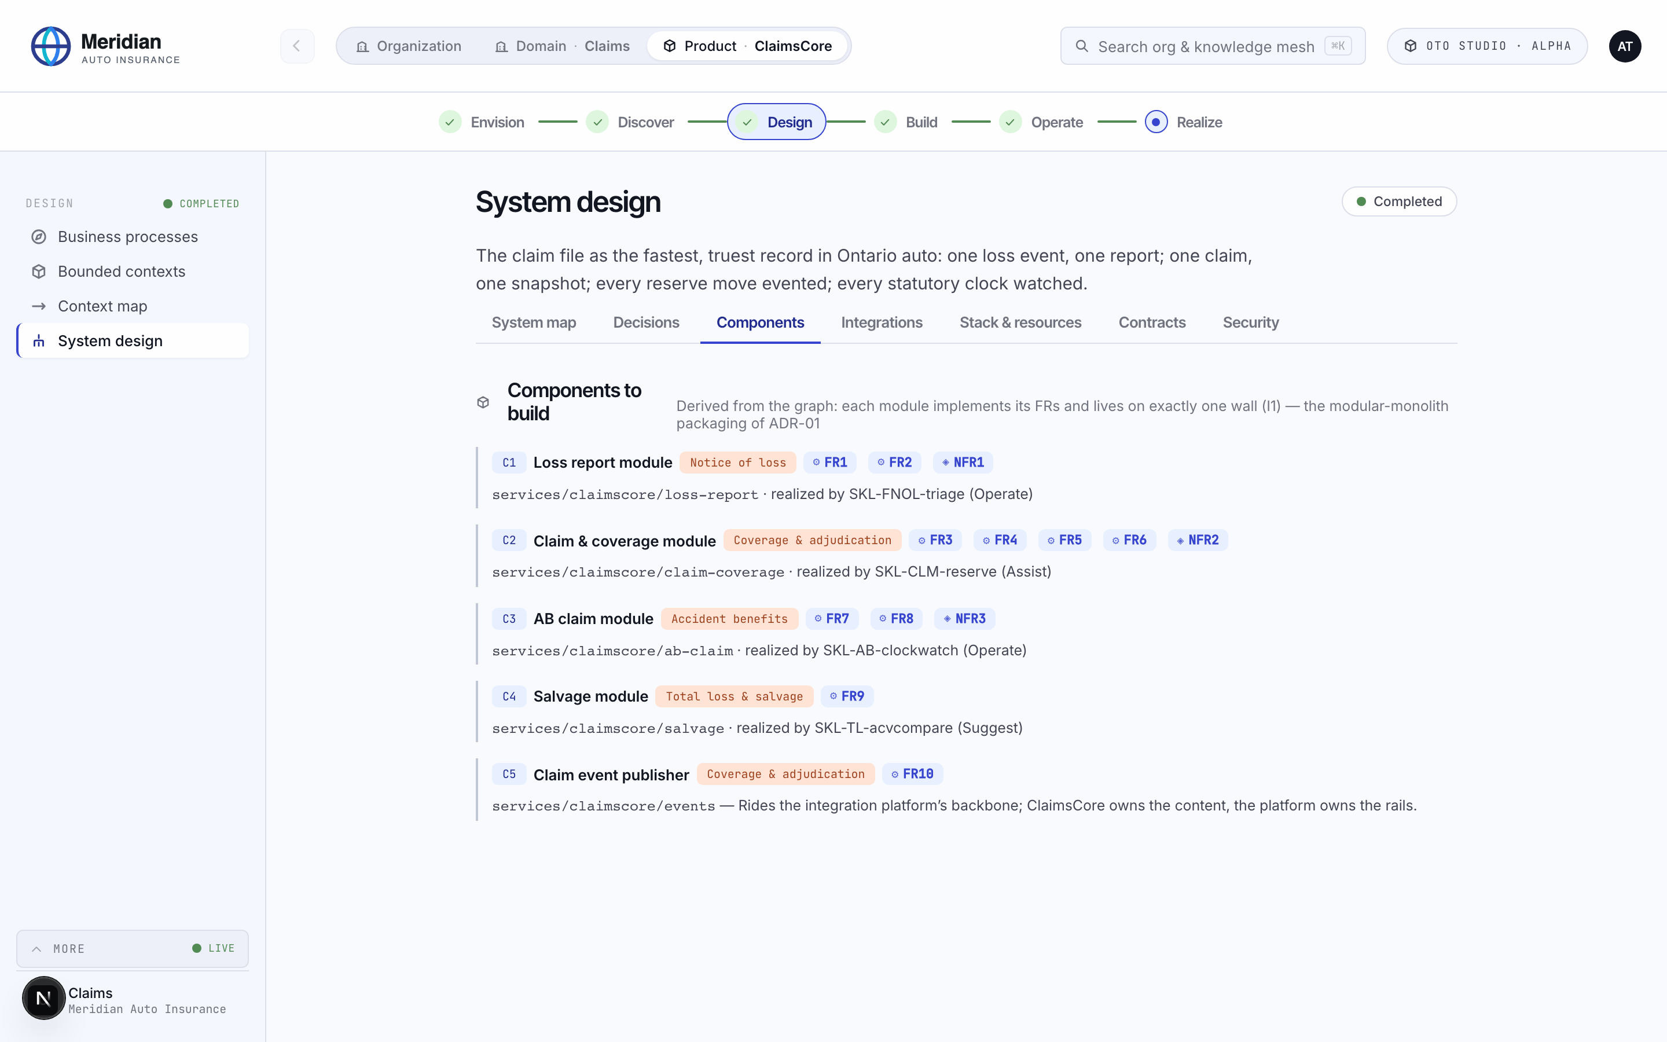
Task: Click the Discover step checkmark
Action: (597, 122)
